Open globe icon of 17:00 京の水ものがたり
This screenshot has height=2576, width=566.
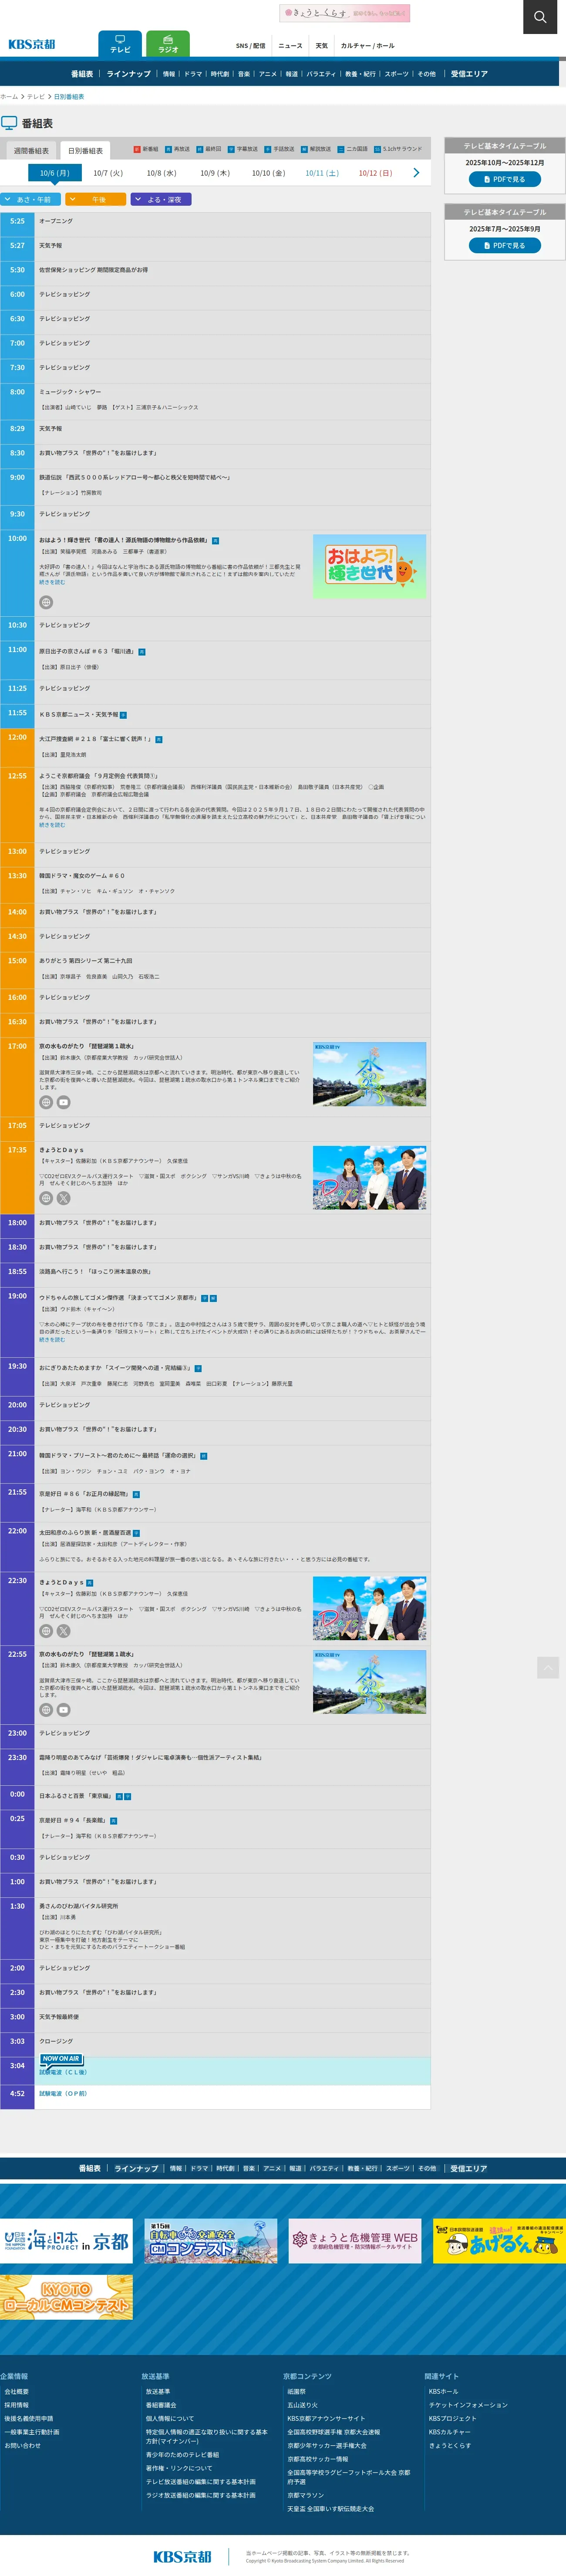pyautogui.click(x=46, y=1102)
